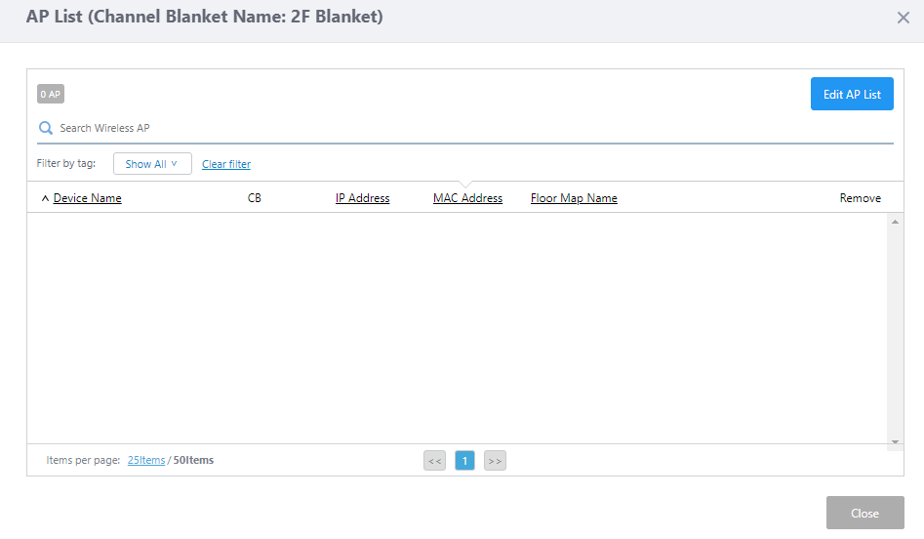Select page 1 in the pagination
Viewport: 924px width, 539px height.
coord(464,461)
